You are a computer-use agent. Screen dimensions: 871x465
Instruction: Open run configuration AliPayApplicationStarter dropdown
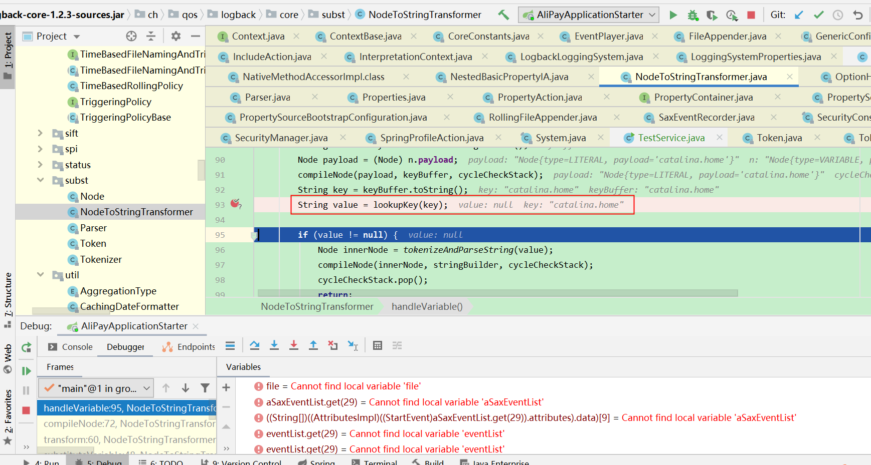(589, 15)
